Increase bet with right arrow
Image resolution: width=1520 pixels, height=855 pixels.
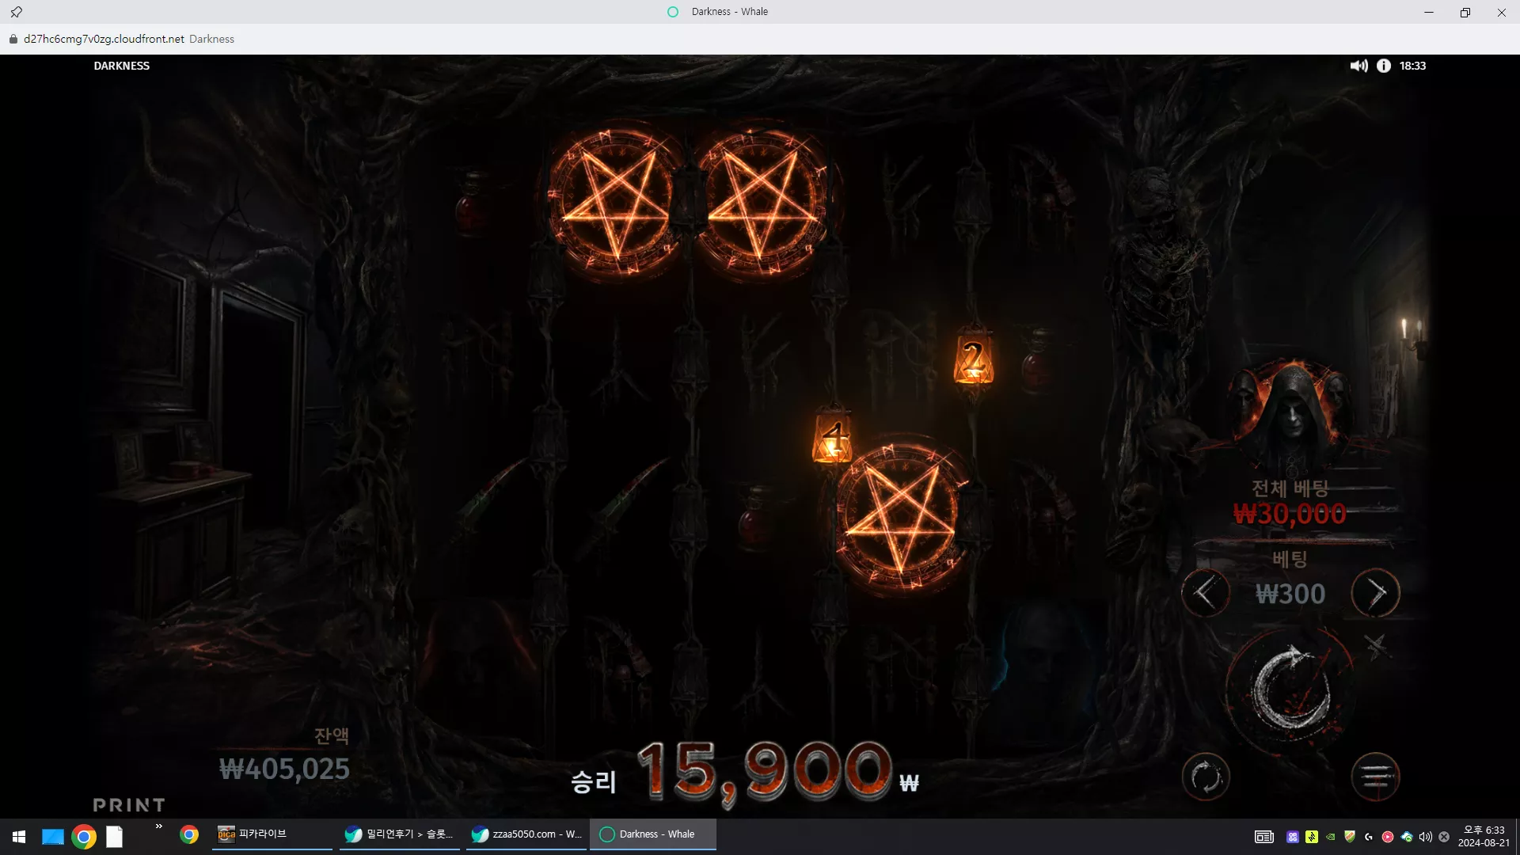pos(1376,592)
